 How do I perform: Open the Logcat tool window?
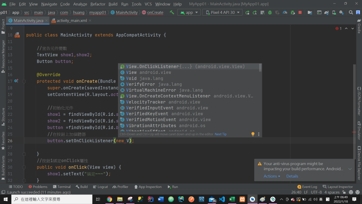pyautogui.click(x=100, y=187)
